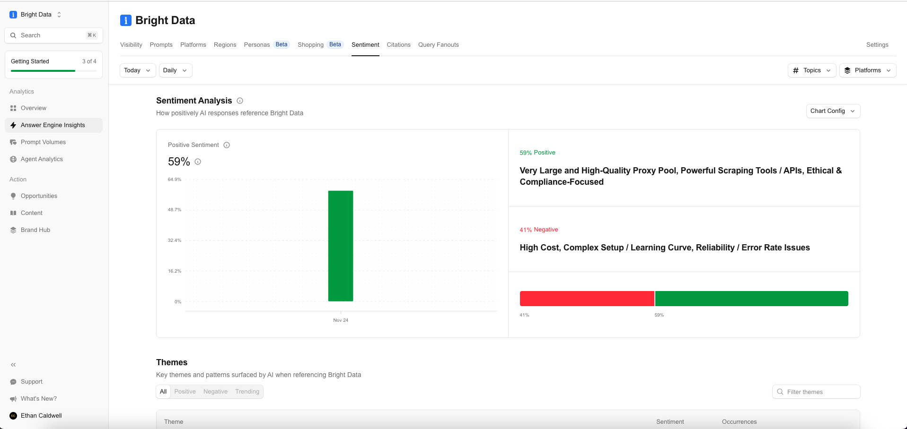Open the Topics filter dropdown

point(812,70)
